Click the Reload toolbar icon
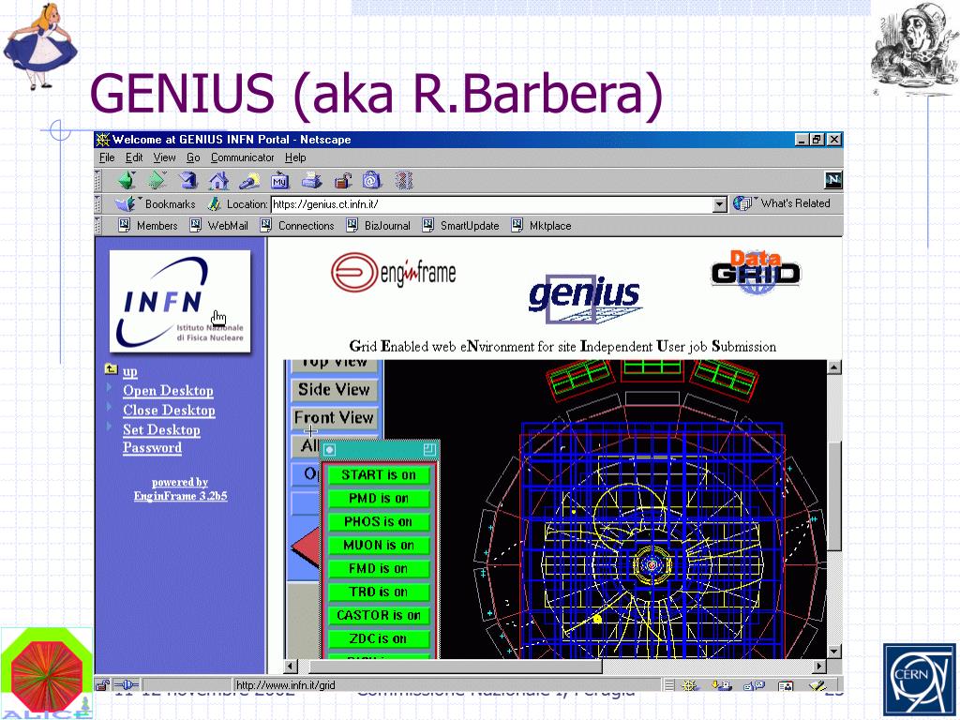 pos(187,180)
